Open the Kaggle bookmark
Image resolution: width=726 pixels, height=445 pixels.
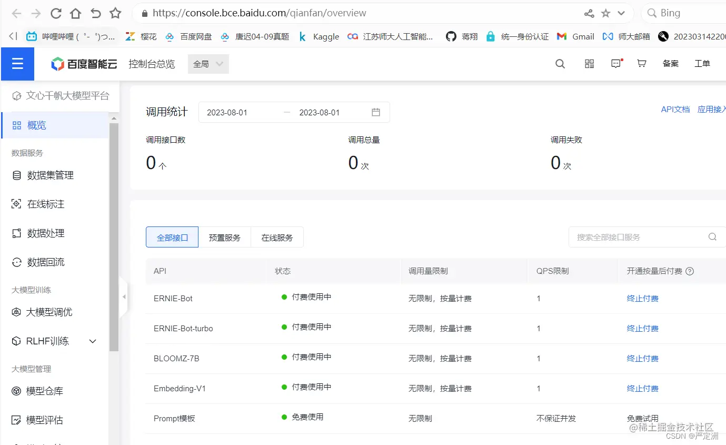tap(319, 36)
